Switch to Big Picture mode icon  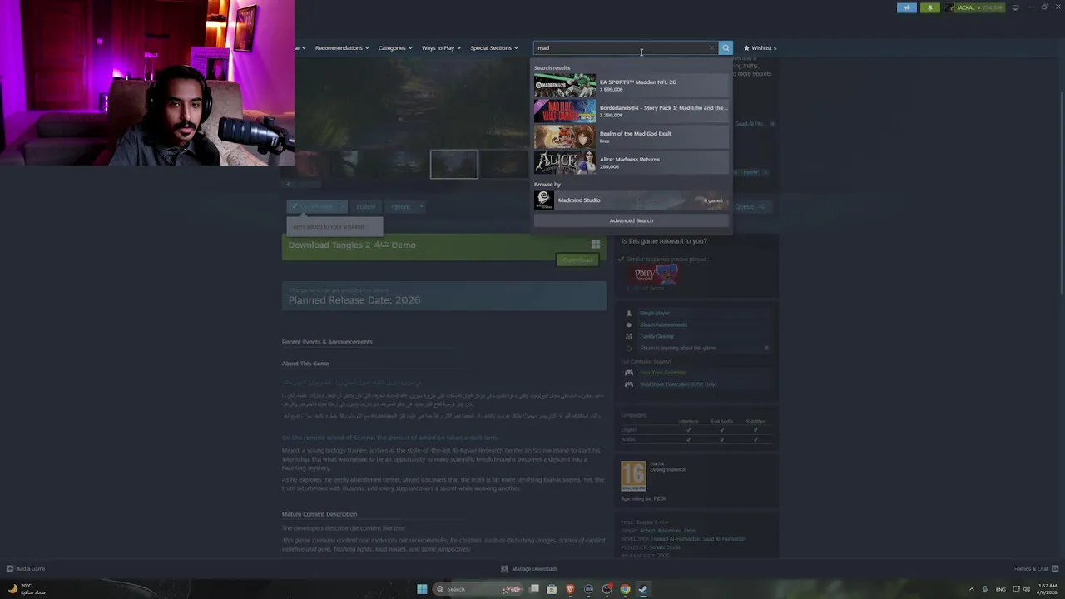pyautogui.click(x=1015, y=7)
